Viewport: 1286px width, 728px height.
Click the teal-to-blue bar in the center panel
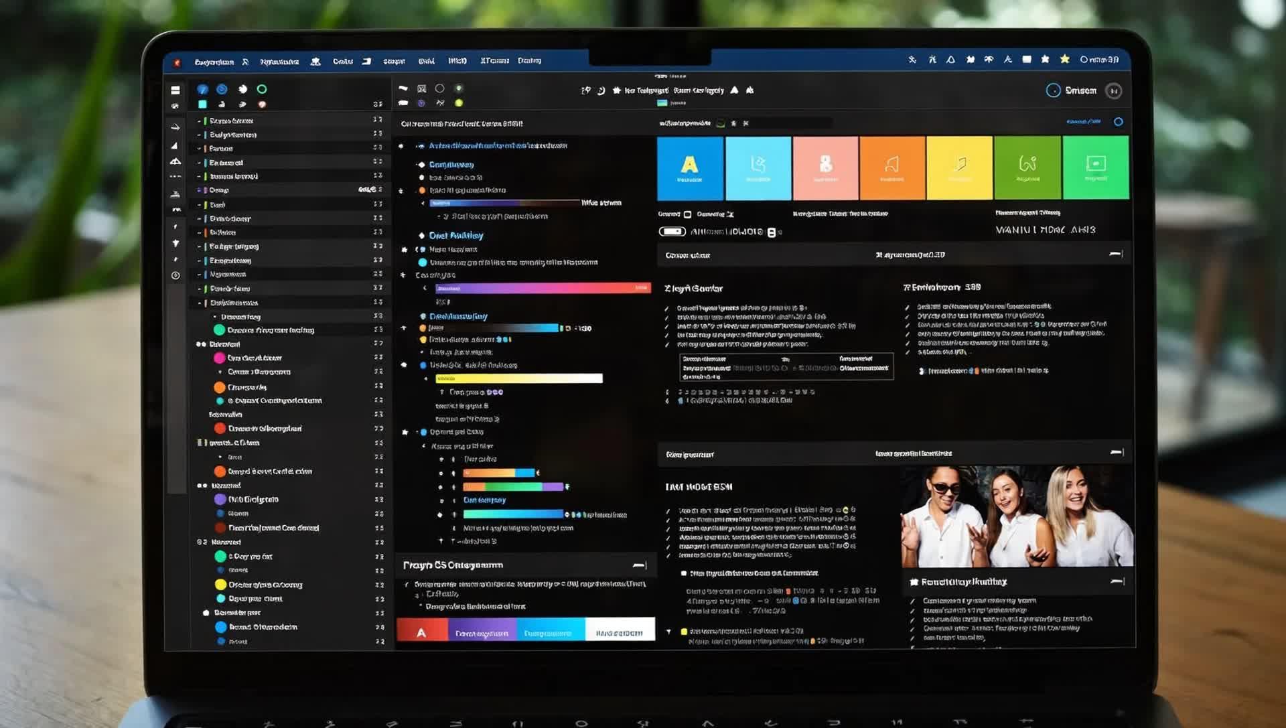click(x=513, y=514)
